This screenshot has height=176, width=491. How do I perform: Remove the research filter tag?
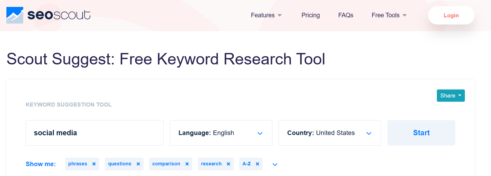[228, 164]
